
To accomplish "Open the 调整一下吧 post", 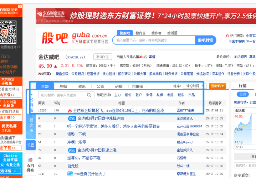I will point(77,134).
